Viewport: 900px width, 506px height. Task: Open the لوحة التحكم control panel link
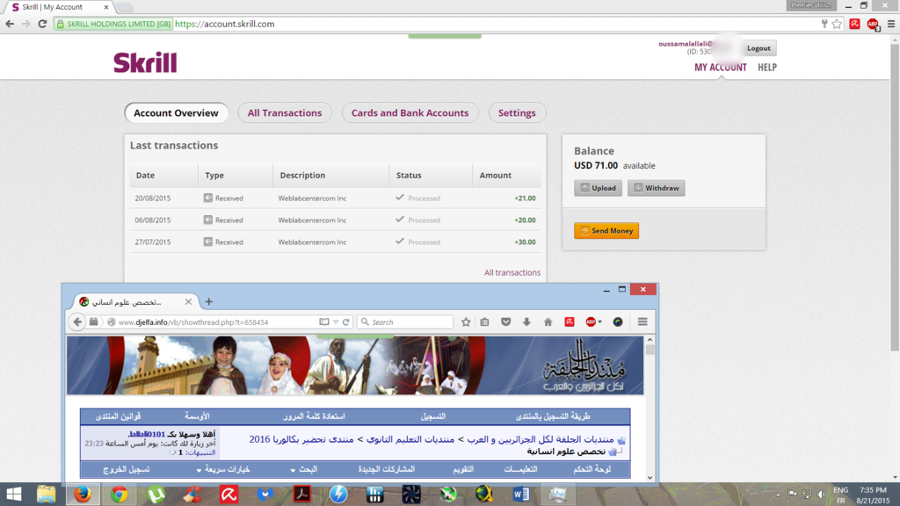(x=592, y=469)
